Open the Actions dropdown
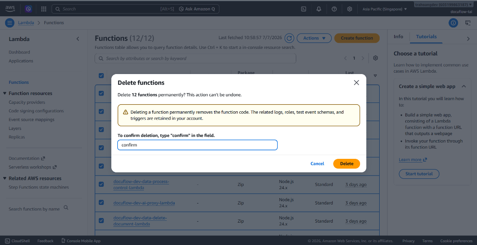 coord(314,38)
